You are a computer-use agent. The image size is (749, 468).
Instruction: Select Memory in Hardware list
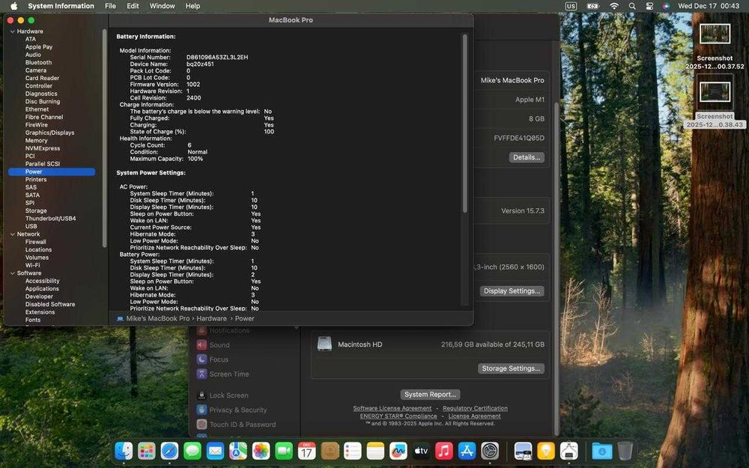(36, 141)
